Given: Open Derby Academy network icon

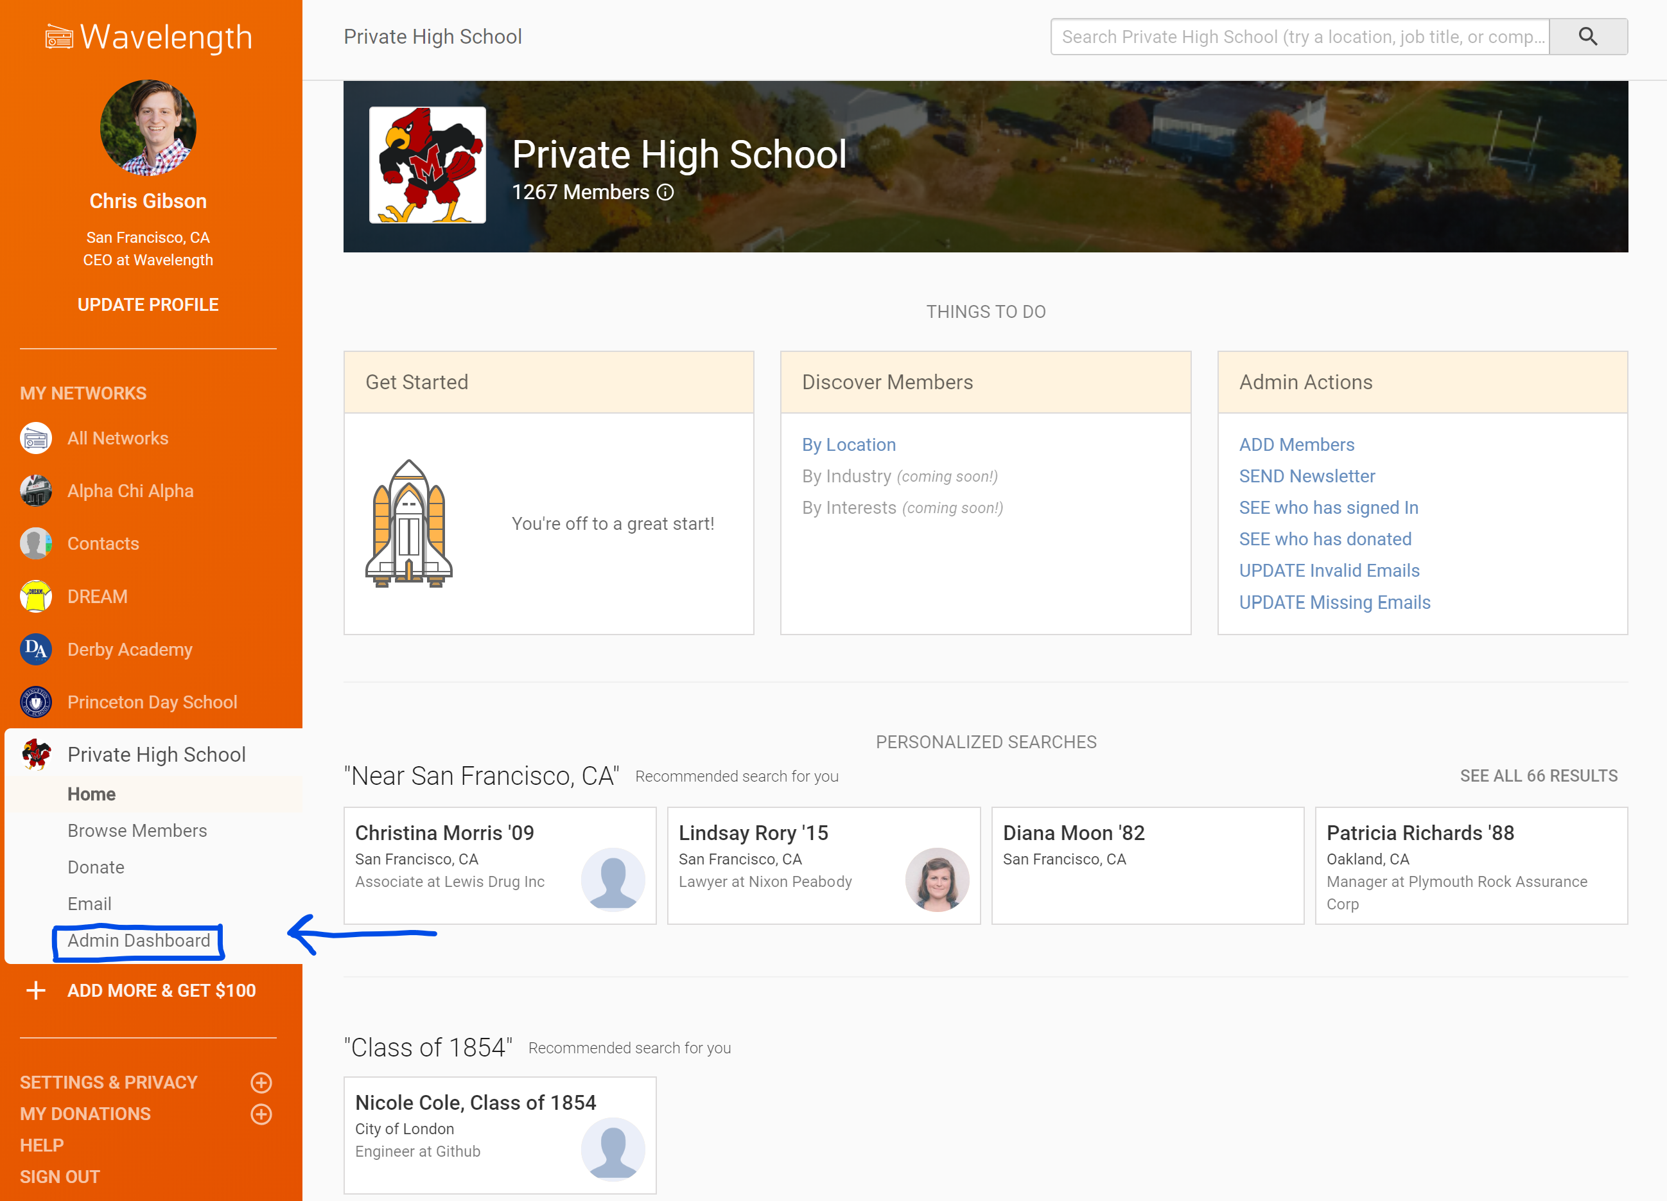Looking at the screenshot, I should point(35,650).
